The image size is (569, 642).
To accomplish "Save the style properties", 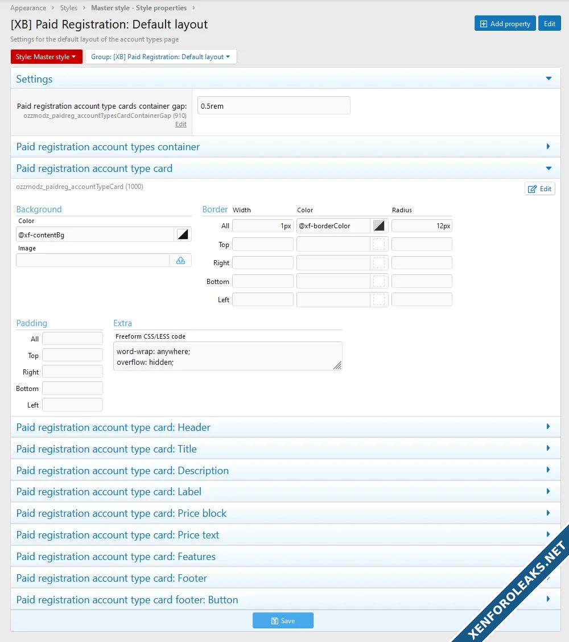I will pos(283,620).
